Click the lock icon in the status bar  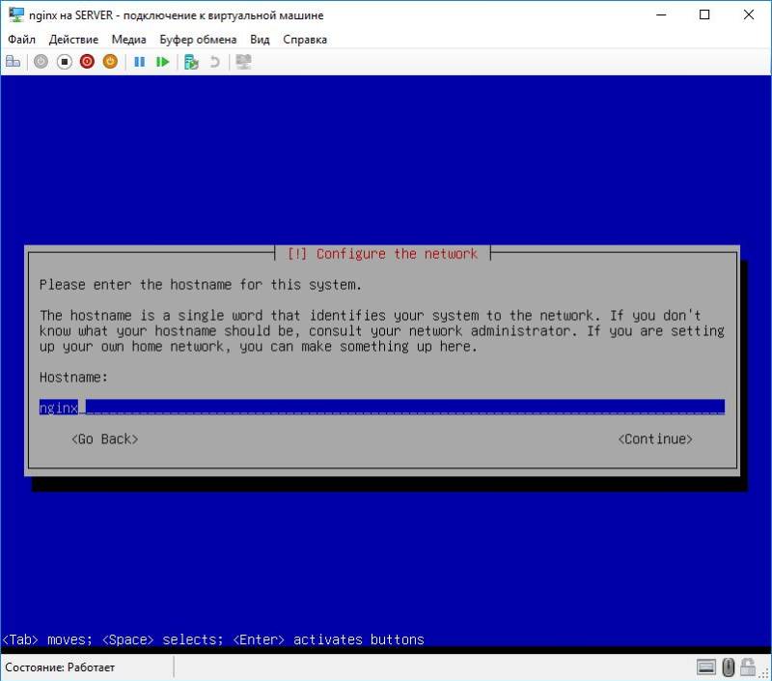(748, 667)
